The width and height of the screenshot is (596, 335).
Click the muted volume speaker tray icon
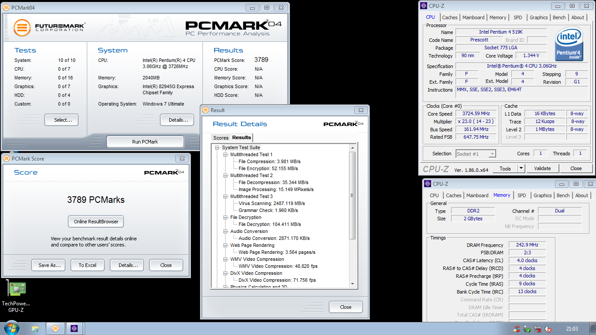point(548,329)
